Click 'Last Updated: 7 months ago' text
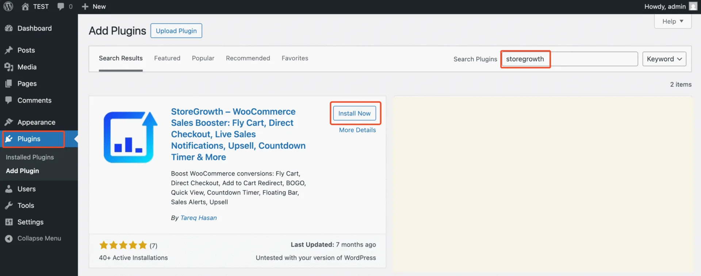This screenshot has height=276, width=701. click(x=333, y=245)
